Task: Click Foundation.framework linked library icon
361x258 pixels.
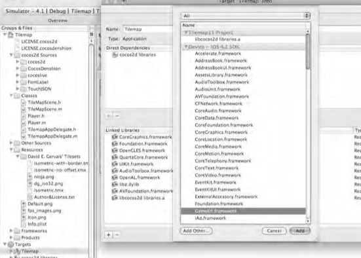Action: point(115,144)
